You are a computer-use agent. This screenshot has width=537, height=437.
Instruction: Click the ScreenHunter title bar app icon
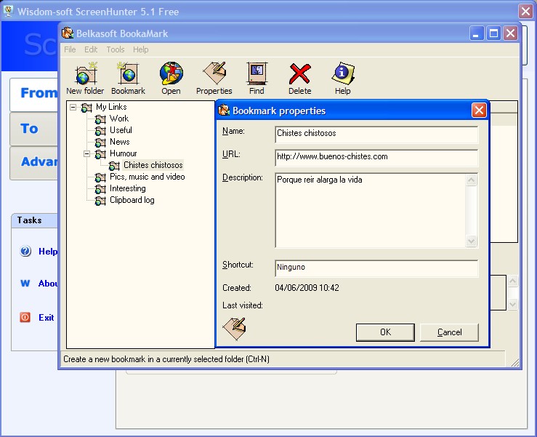coord(8,12)
